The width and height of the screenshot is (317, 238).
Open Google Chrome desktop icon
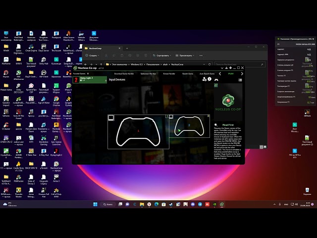(56, 101)
